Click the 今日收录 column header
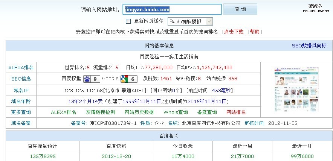This screenshot has width=333, height=161. click(x=183, y=146)
